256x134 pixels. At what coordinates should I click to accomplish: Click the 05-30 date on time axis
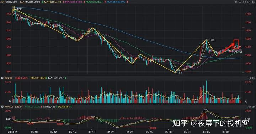tap(168, 132)
